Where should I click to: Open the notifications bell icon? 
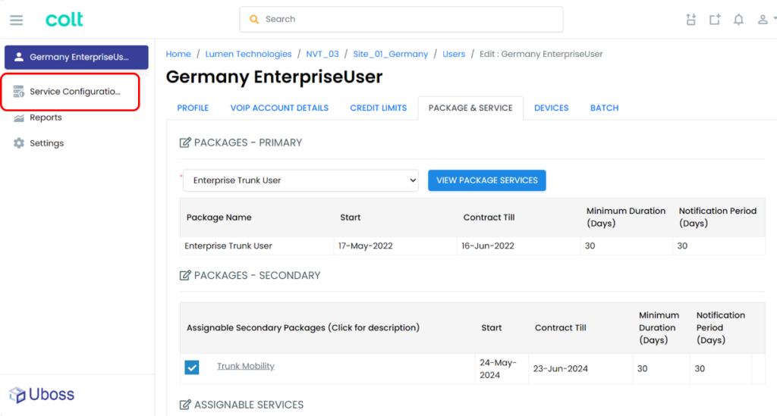coord(738,19)
